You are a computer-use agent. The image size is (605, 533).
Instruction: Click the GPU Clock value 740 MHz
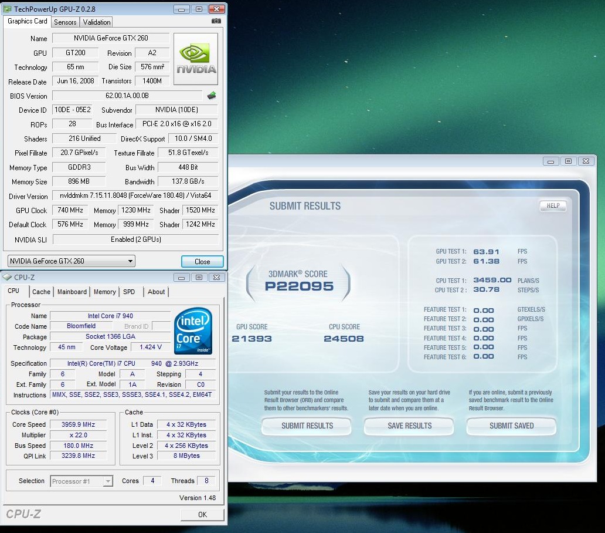(x=70, y=210)
